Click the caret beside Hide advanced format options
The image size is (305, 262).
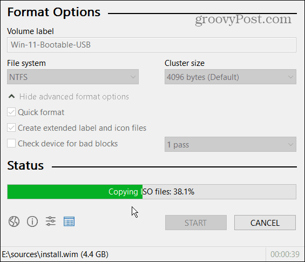pyautogui.click(x=12, y=96)
